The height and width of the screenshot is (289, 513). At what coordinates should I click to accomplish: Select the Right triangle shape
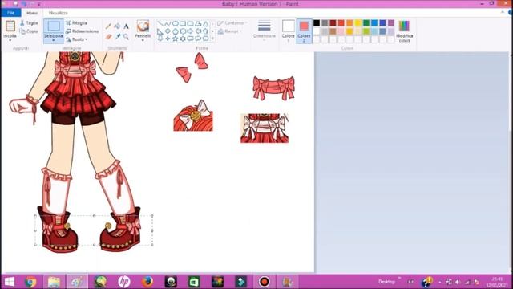pos(160,31)
